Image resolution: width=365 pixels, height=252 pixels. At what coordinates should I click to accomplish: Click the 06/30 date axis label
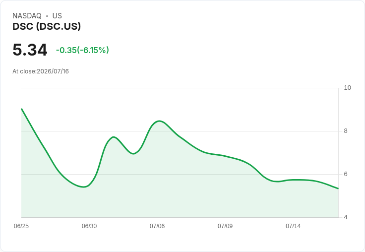(89, 226)
